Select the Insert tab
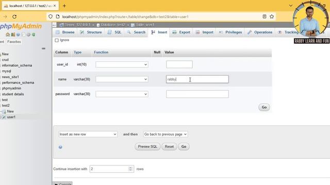This screenshot has width=330, height=185. point(159,32)
